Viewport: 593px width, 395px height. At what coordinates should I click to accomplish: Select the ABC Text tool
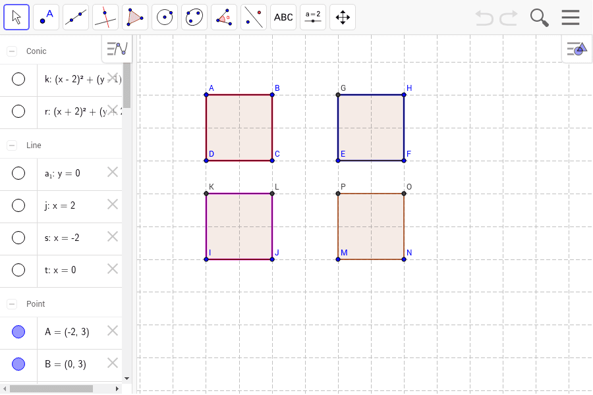283,17
